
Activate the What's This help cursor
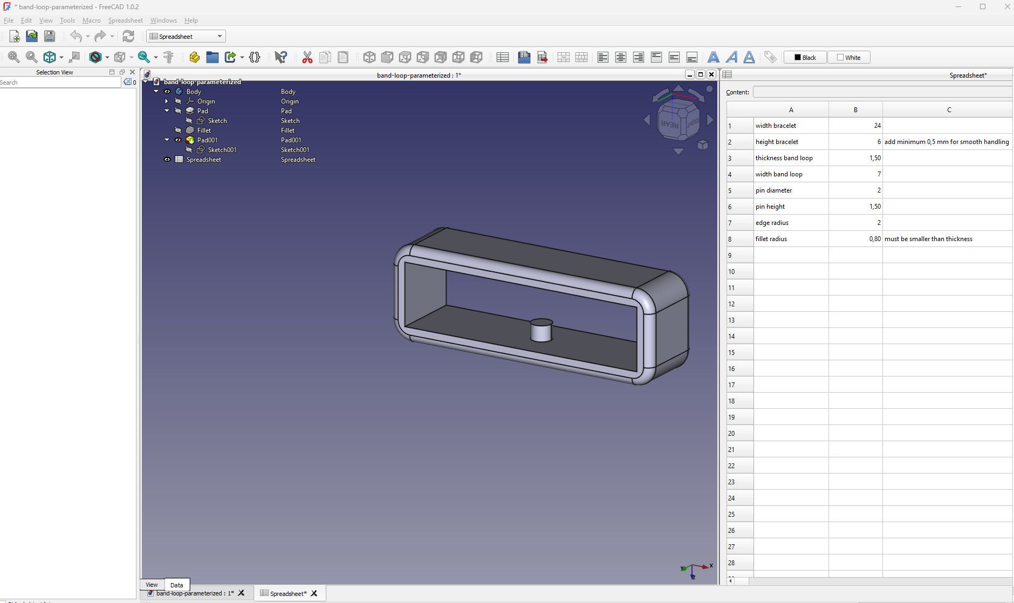coord(280,57)
